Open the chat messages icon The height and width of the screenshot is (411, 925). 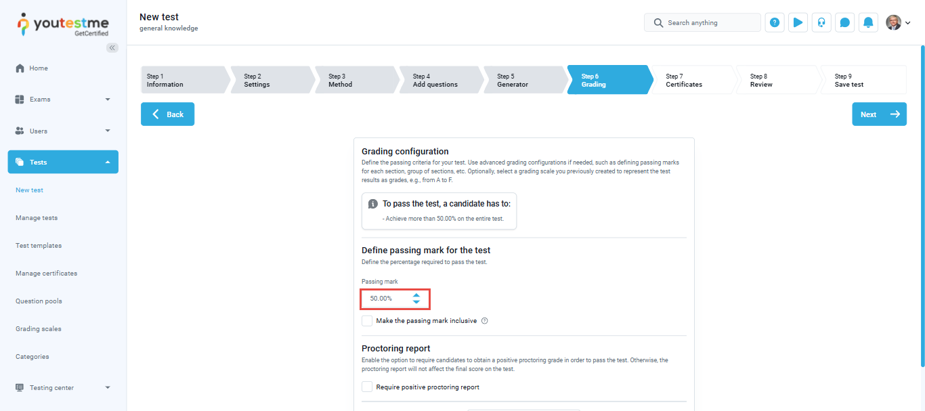(x=844, y=22)
